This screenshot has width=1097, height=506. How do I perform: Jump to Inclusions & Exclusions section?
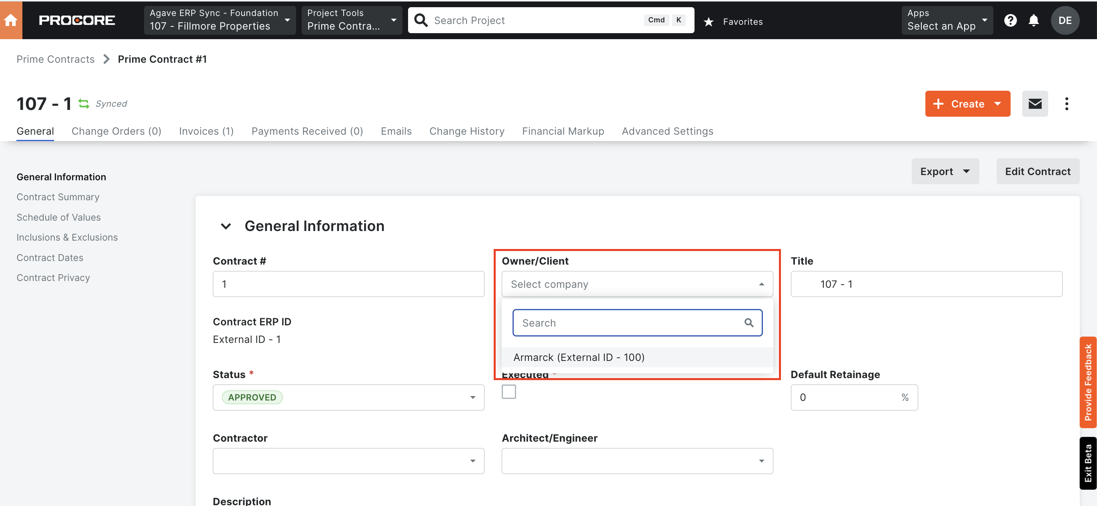pos(67,237)
